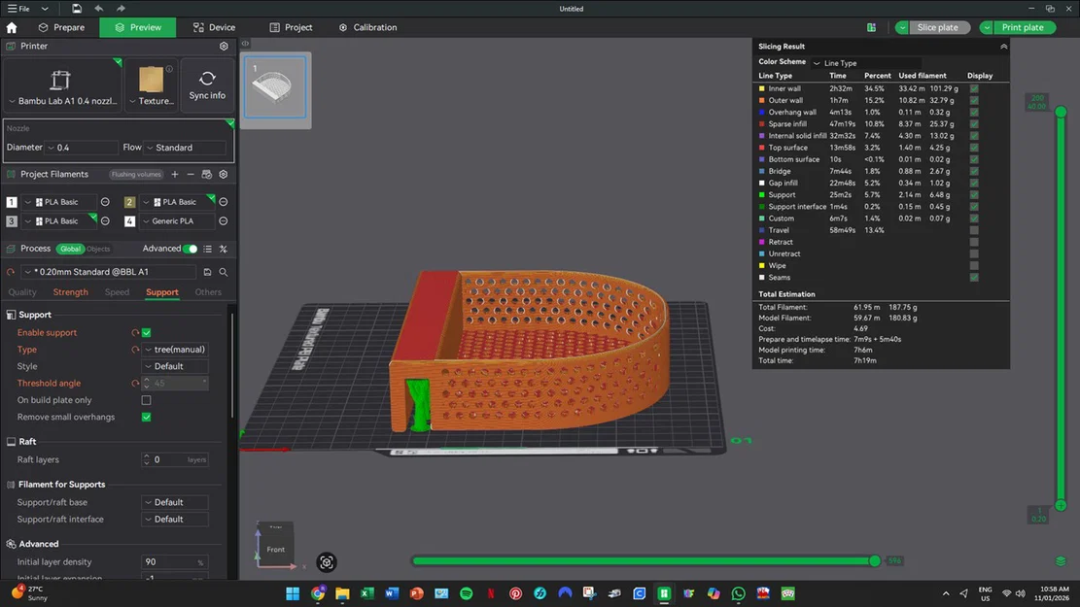The width and height of the screenshot is (1080, 607).
Task: Undo the last action
Action: pyautogui.click(x=98, y=9)
